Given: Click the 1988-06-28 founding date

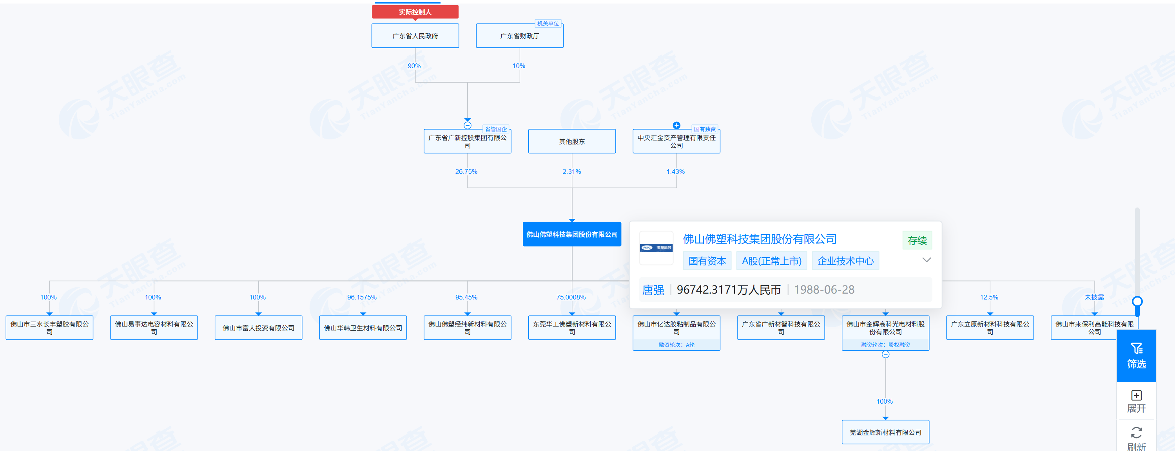Looking at the screenshot, I should [824, 290].
